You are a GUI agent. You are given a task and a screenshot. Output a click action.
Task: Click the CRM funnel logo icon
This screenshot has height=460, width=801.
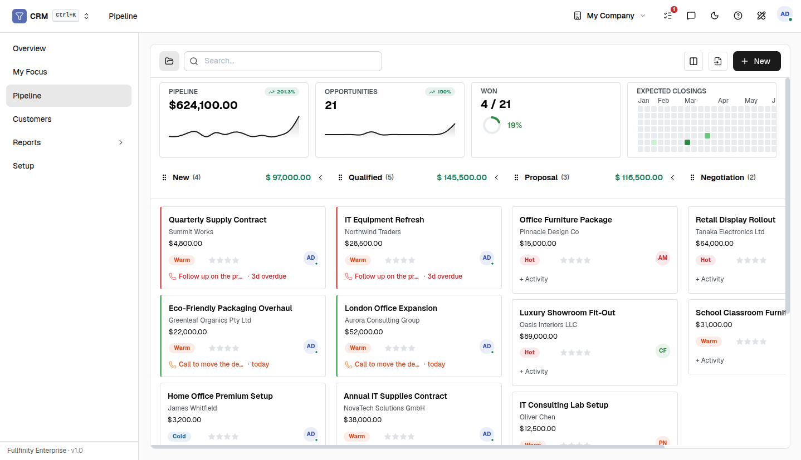[x=19, y=16]
